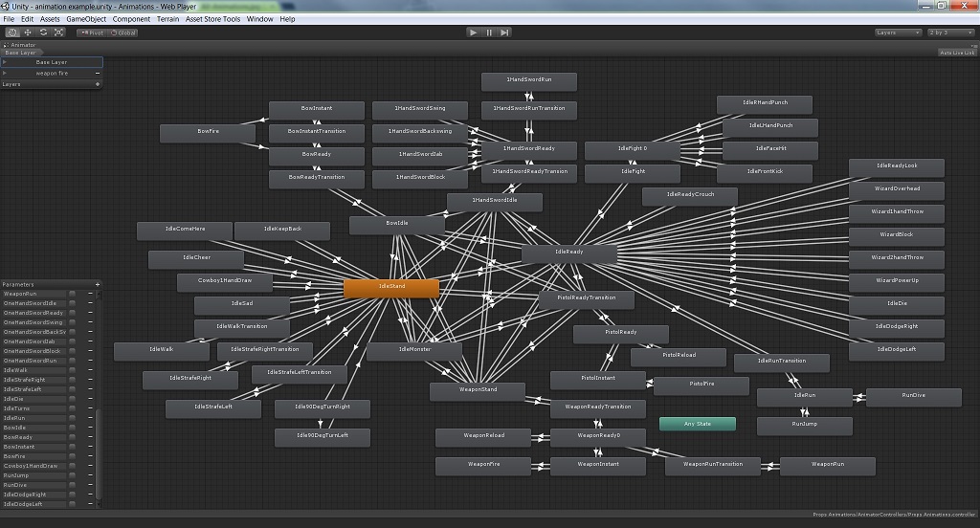980x528 pixels.
Task: Start Play mode in the editor
Action: point(473,33)
